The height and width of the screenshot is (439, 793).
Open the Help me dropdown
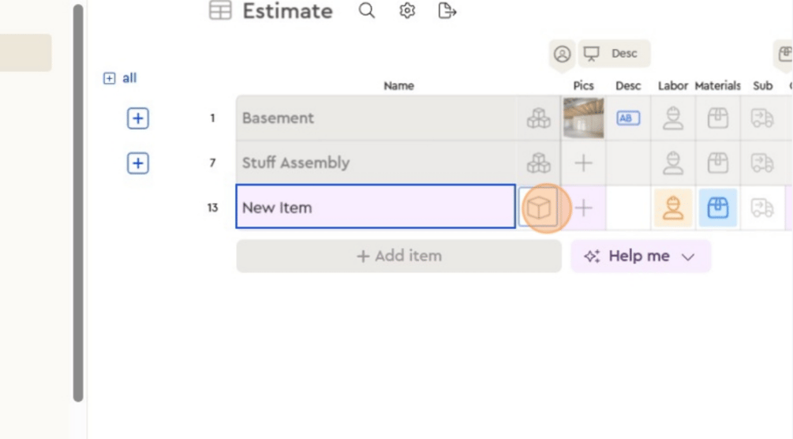[x=641, y=256]
